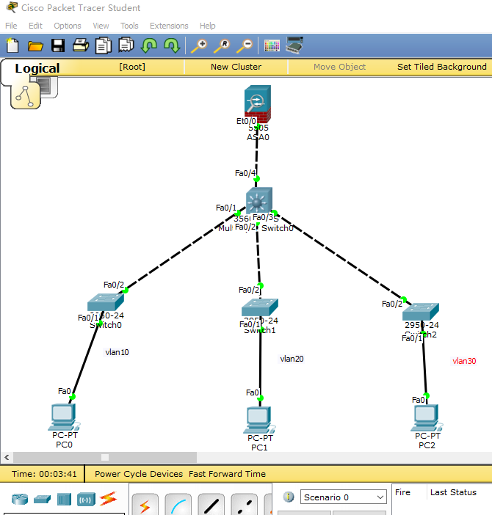Viewport: 492px width, 515px height.
Task: Select the vlan10 note label
Action: point(117,352)
